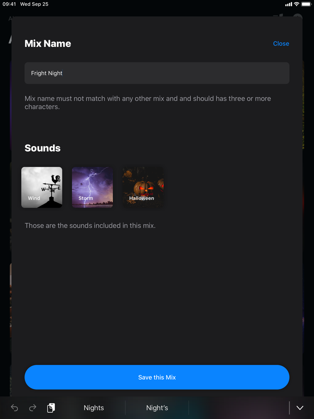This screenshot has width=314, height=419.
Task: Select the Halloween sound thumbnail
Action: click(x=143, y=187)
